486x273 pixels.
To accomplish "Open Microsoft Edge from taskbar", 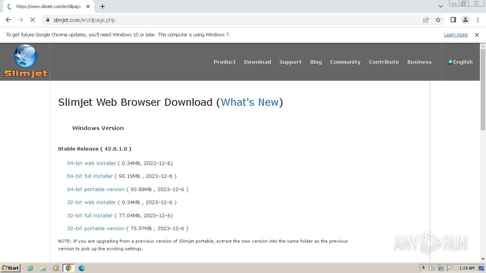I will (x=82, y=268).
